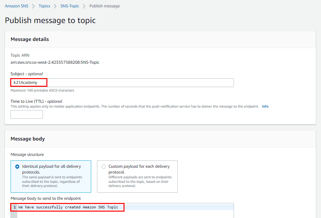Click the Amazon SNS breadcrumb link
Image resolution: width=321 pixels, height=218 pixels.
coord(16,6)
